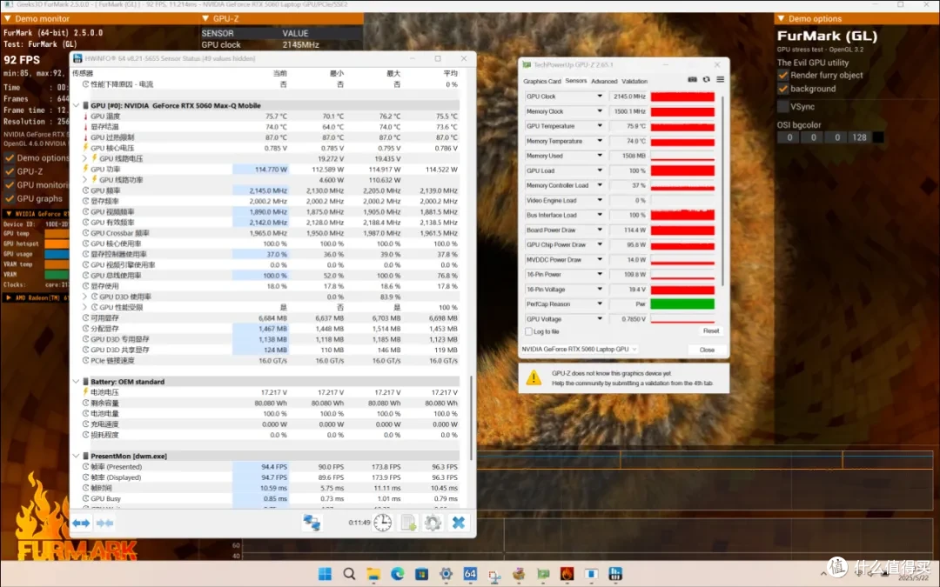Collapse Demo options panel triangle
The width and height of the screenshot is (940, 587).
[x=781, y=18]
